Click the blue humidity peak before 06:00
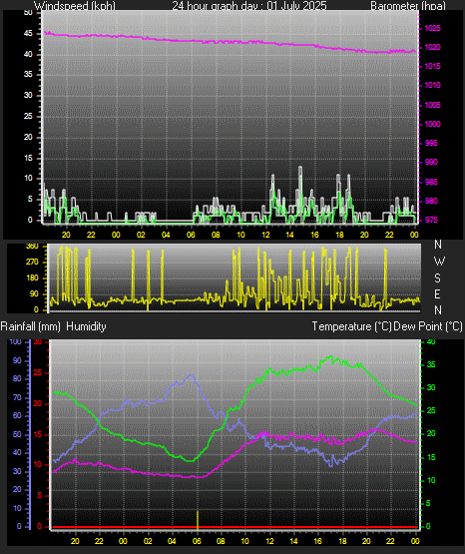This screenshot has height=554, width=465. [x=192, y=375]
